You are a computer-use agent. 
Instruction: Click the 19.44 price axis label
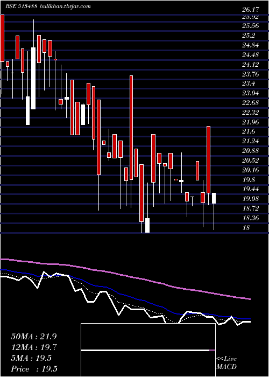[251, 189]
